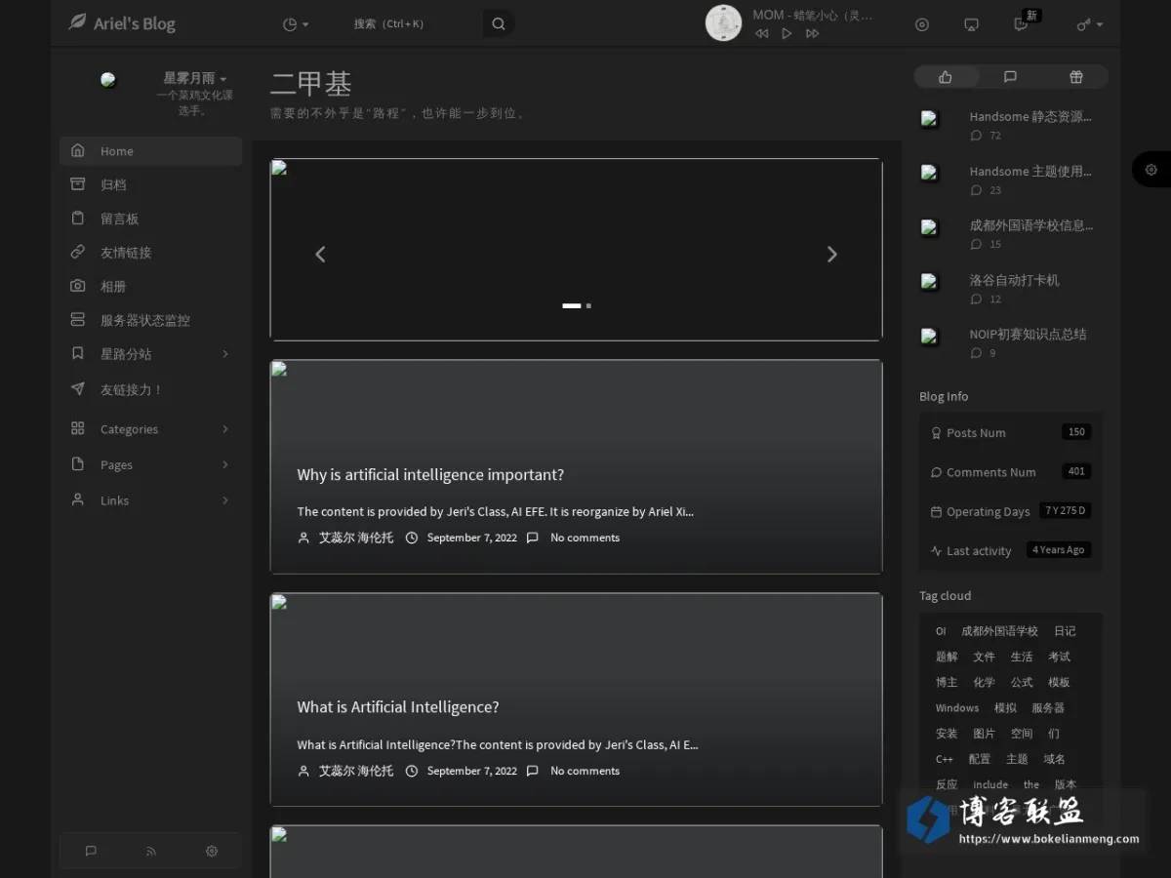Switch to the gift random tab
The height and width of the screenshot is (878, 1171).
[x=1075, y=77]
